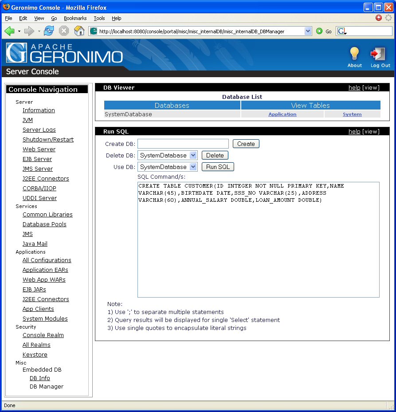Click the Delete database button
396x412 pixels.
coord(215,155)
